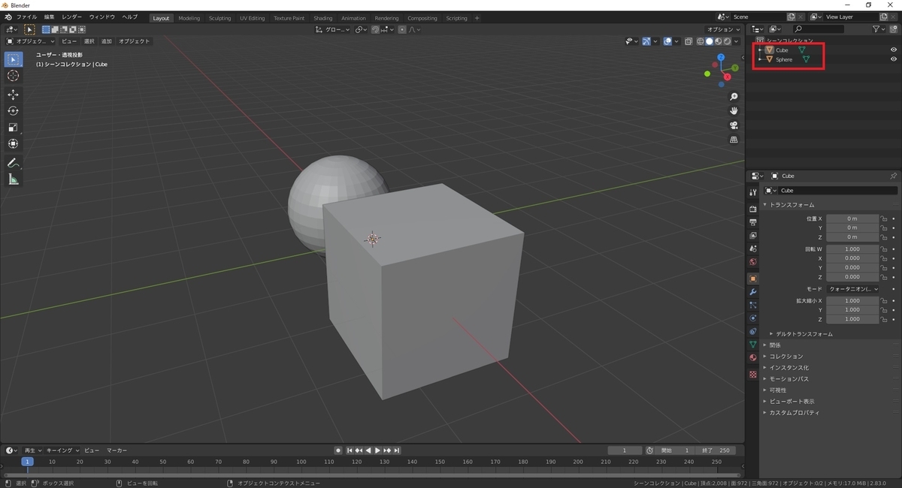Pick the Annotate pencil tool
The width and height of the screenshot is (902, 488).
click(14, 163)
